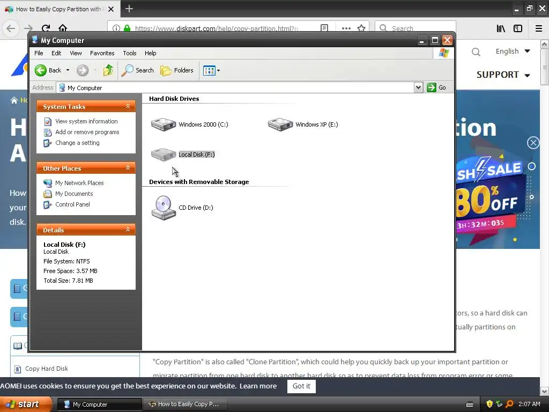
Task: Click the View system information icon
Action: pyautogui.click(x=48, y=122)
